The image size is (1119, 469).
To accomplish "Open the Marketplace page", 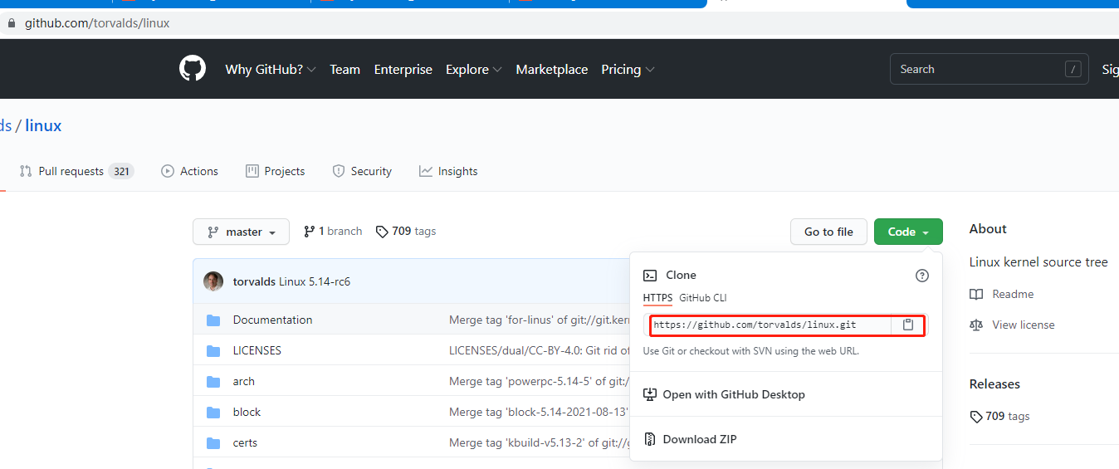I will [552, 70].
